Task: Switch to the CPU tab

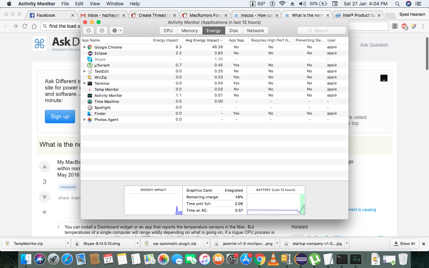Action: [168, 30]
